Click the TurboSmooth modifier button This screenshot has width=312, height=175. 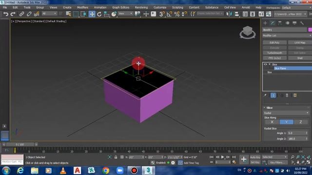(274, 53)
